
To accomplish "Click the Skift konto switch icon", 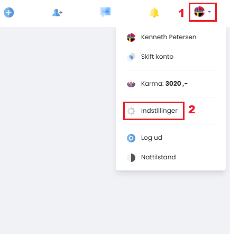I will point(131,57).
